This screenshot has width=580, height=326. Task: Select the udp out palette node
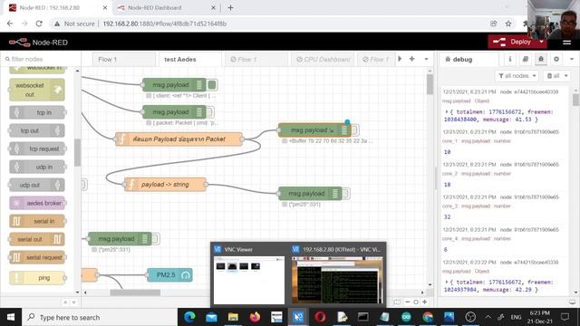[x=37, y=185]
